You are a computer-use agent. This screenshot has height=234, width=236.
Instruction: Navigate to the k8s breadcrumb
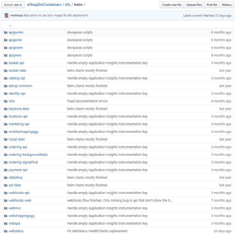(68, 4)
